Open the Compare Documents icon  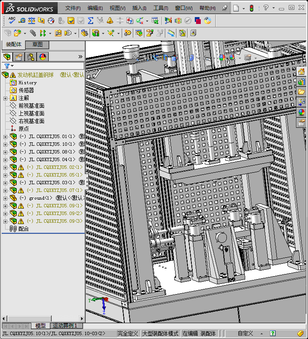[x=130, y=21]
